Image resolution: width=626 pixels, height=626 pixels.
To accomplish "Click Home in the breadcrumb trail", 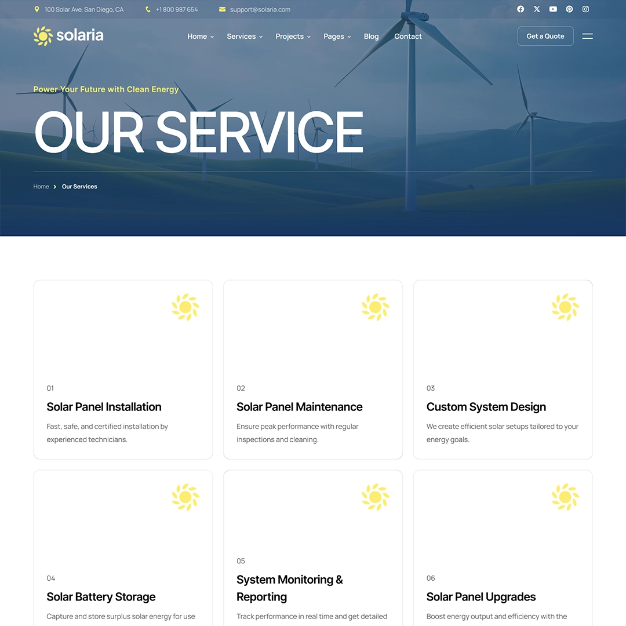I will pos(41,186).
